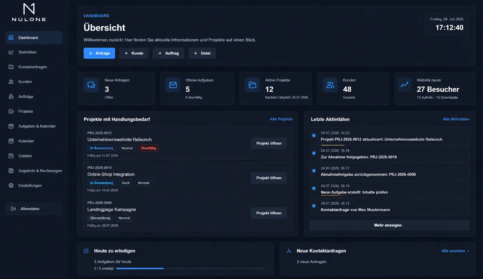Upload a new Datei
Image resolution: width=483 pixels, height=279 pixels.
click(202, 53)
